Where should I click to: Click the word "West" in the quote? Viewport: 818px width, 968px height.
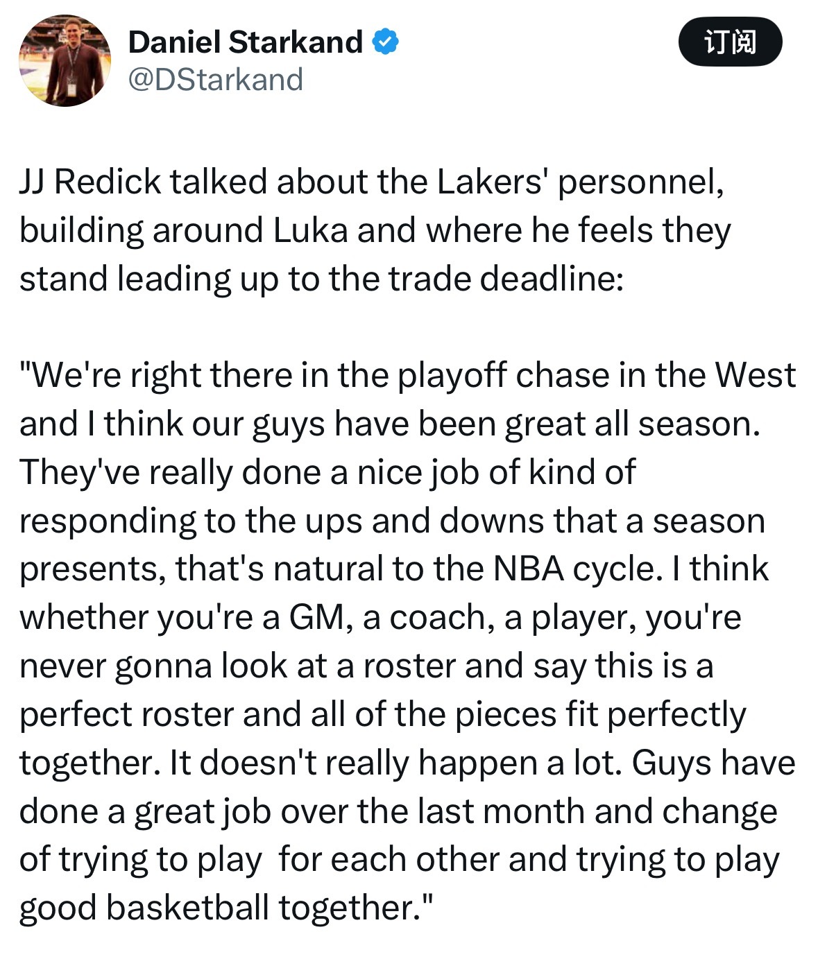point(755,375)
